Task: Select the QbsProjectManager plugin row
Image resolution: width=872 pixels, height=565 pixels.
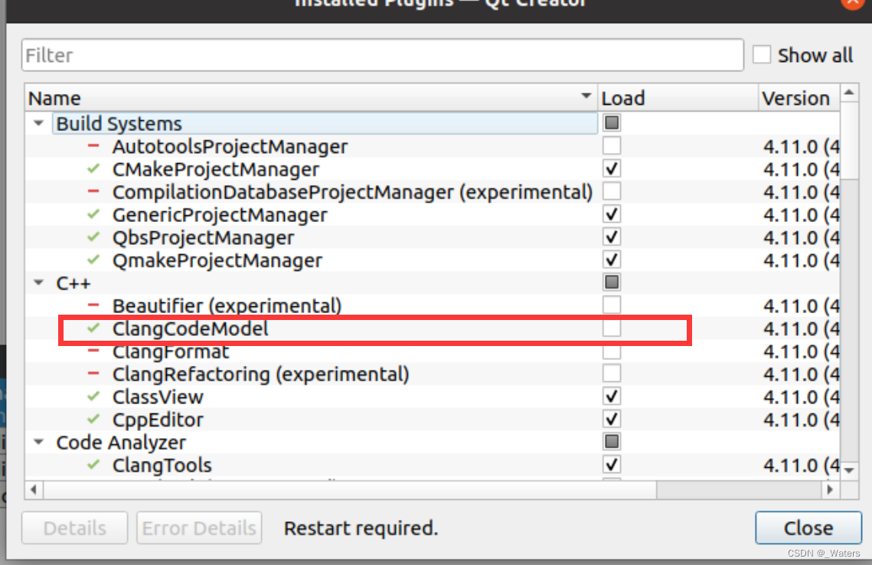Action: coord(433,237)
